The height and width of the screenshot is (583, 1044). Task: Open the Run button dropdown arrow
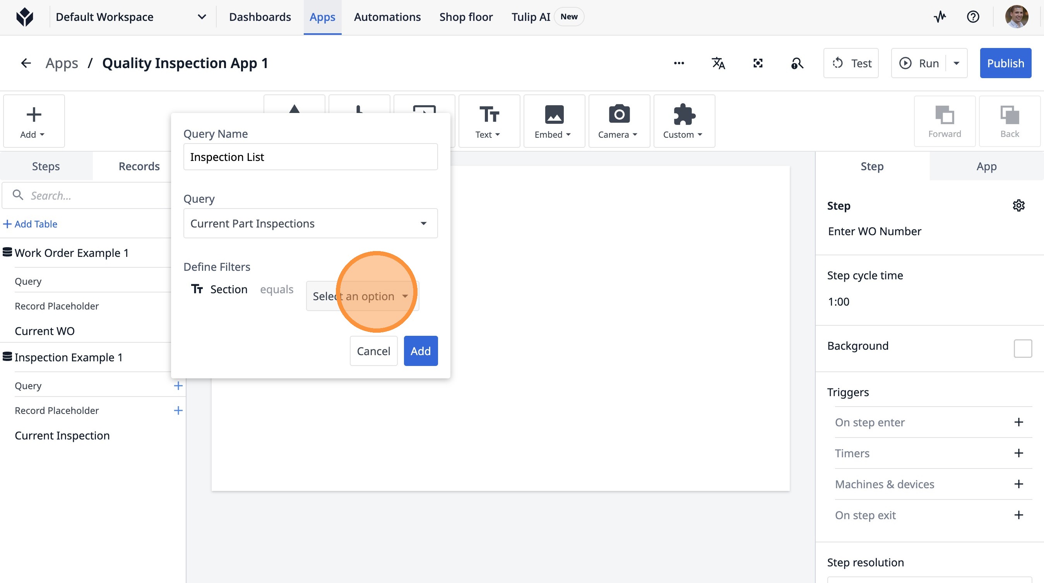[x=957, y=63]
